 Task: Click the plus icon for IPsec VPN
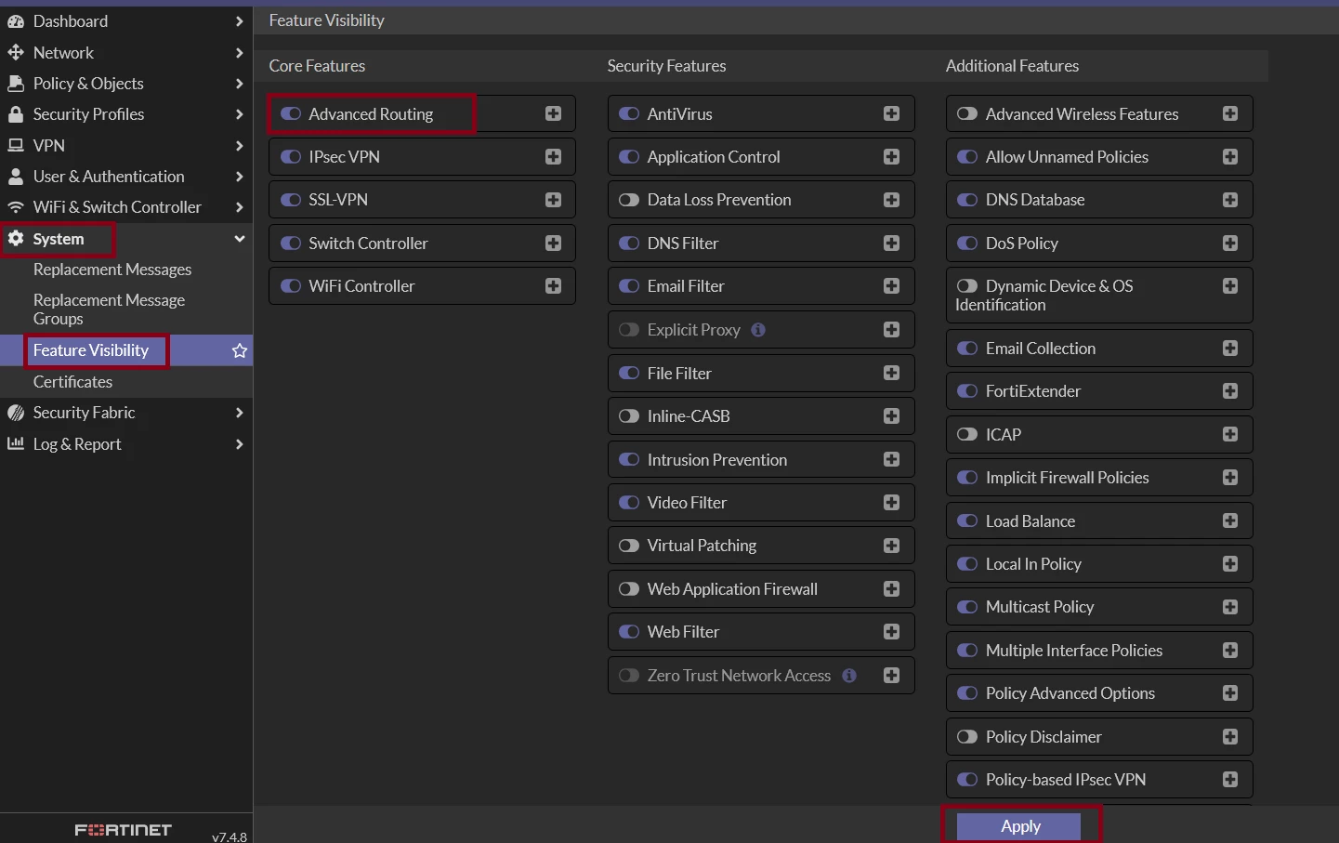554,157
